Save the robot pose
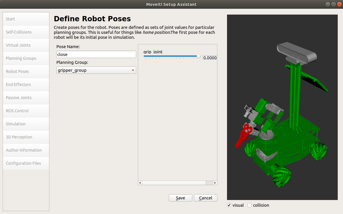343x214 pixels. tap(181, 198)
